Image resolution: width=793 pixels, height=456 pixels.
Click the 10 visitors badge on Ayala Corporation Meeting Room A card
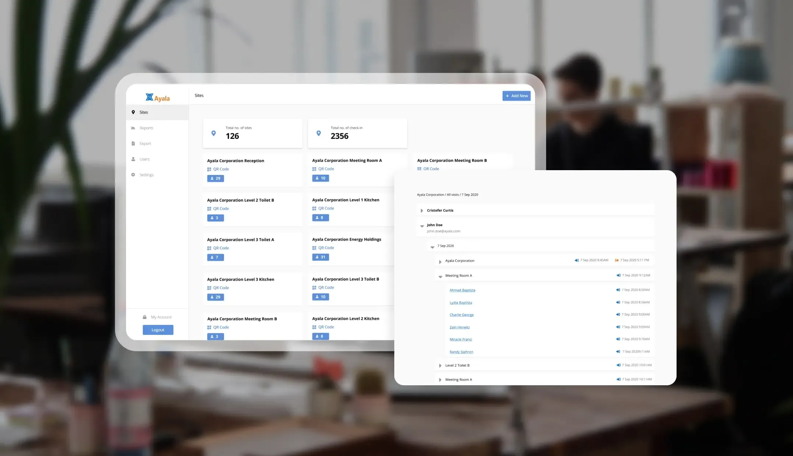coord(321,178)
